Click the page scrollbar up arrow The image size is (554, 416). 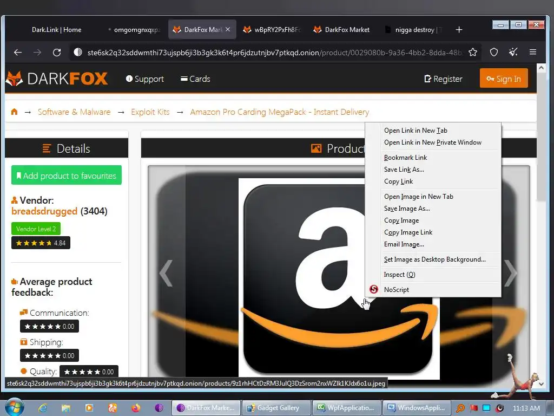541,68
